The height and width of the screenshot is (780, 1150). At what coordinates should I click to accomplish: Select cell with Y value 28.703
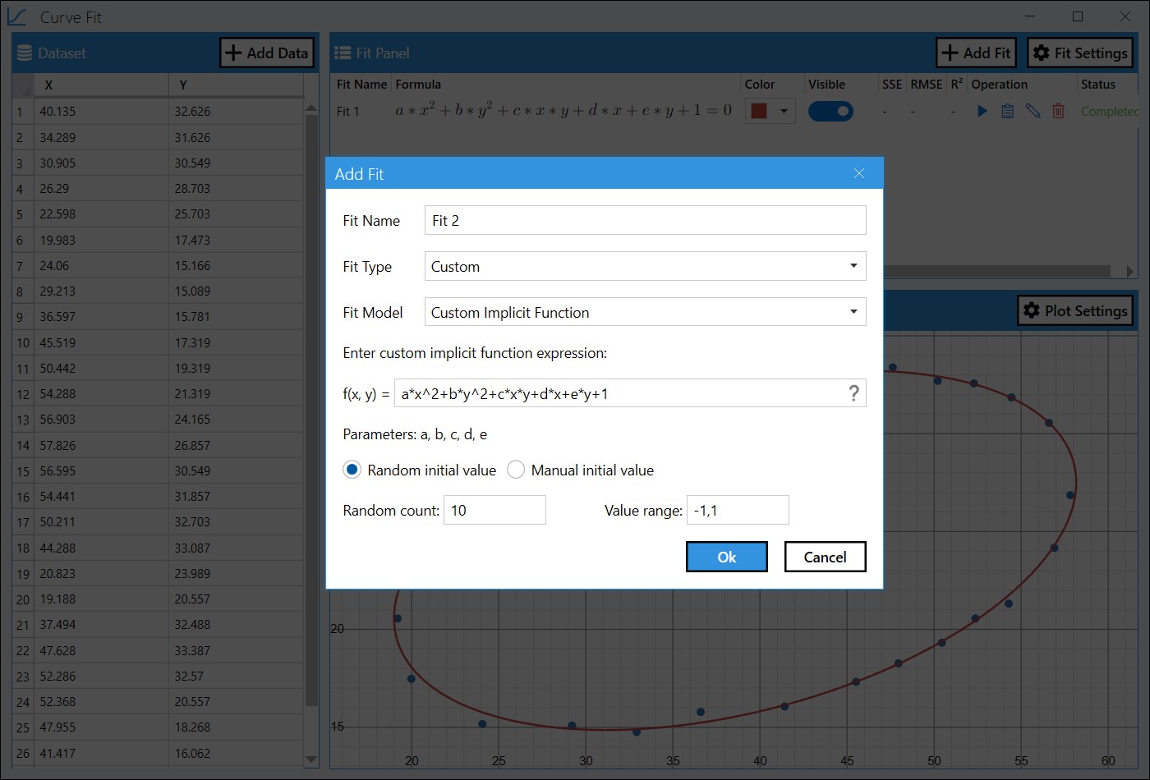pos(236,188)
